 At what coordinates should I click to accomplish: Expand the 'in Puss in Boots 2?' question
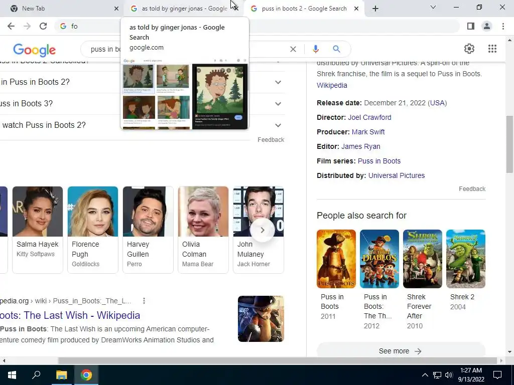click(x=142, y=82)
